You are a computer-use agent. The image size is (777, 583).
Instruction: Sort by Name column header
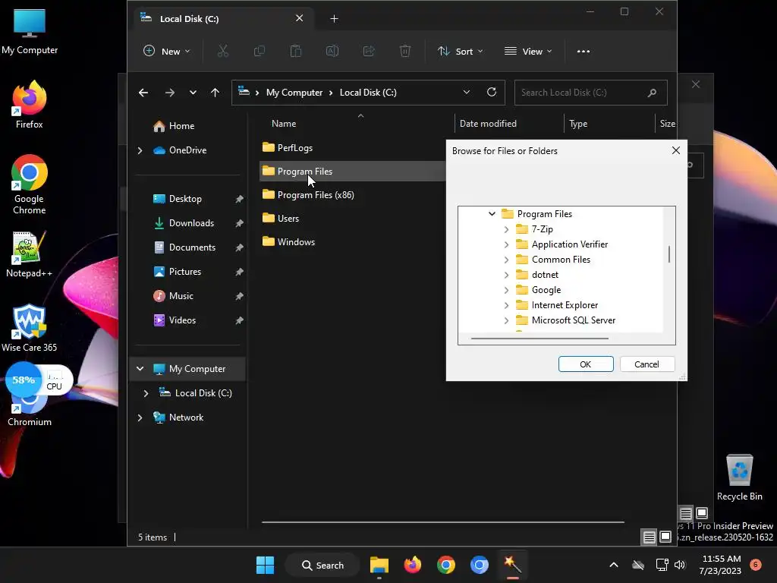(284, 124)
